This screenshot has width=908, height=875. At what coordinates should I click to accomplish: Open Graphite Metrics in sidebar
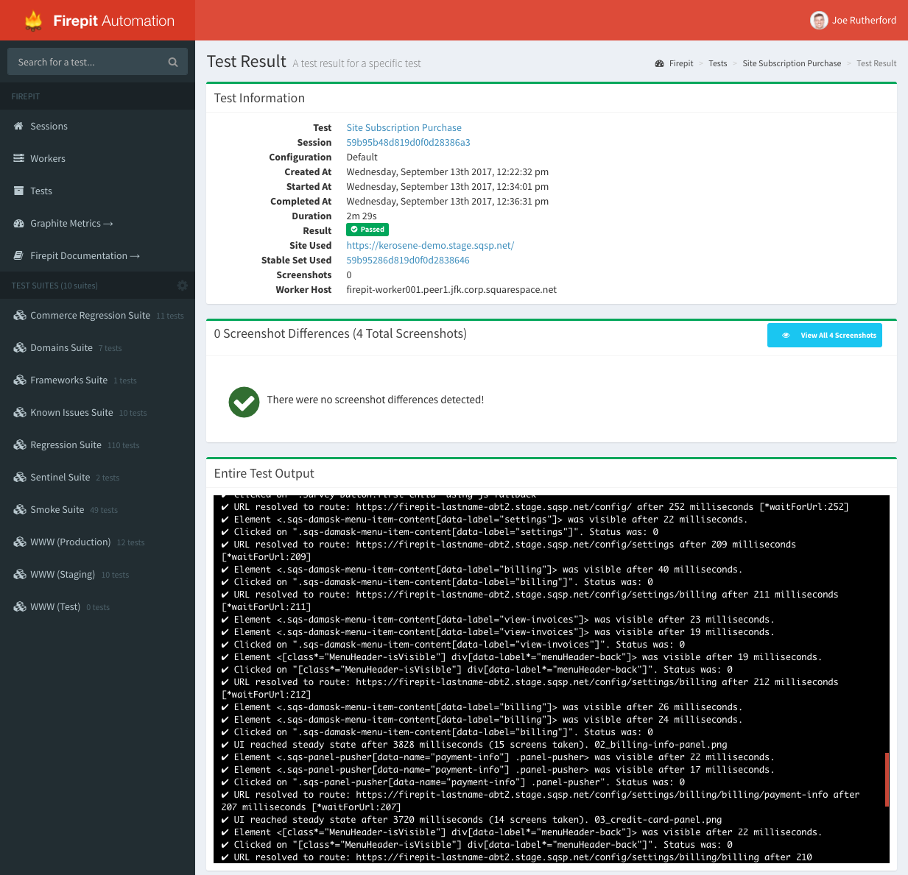pos(97,224)
